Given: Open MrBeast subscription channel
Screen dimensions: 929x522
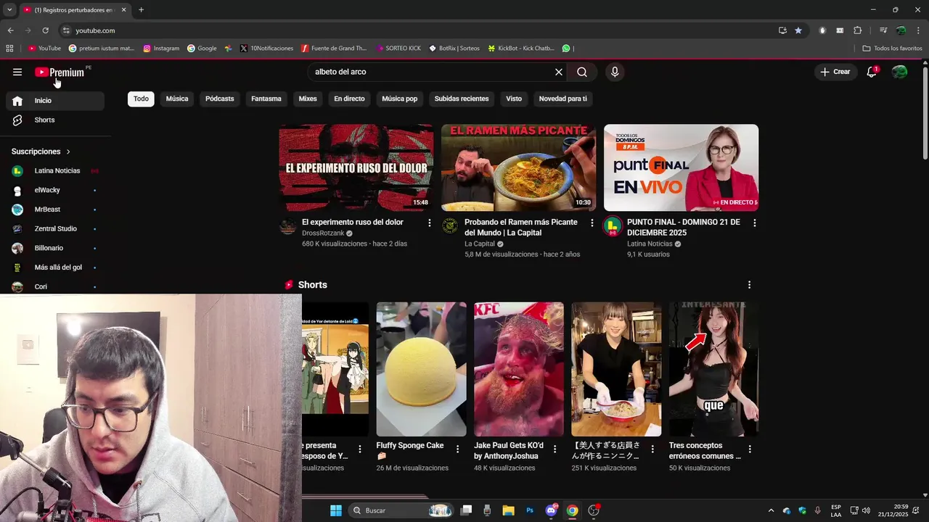Looking at the screenshot, I should coord(55,210).
